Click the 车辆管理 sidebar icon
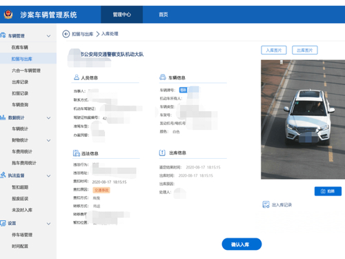 point(3,35)
